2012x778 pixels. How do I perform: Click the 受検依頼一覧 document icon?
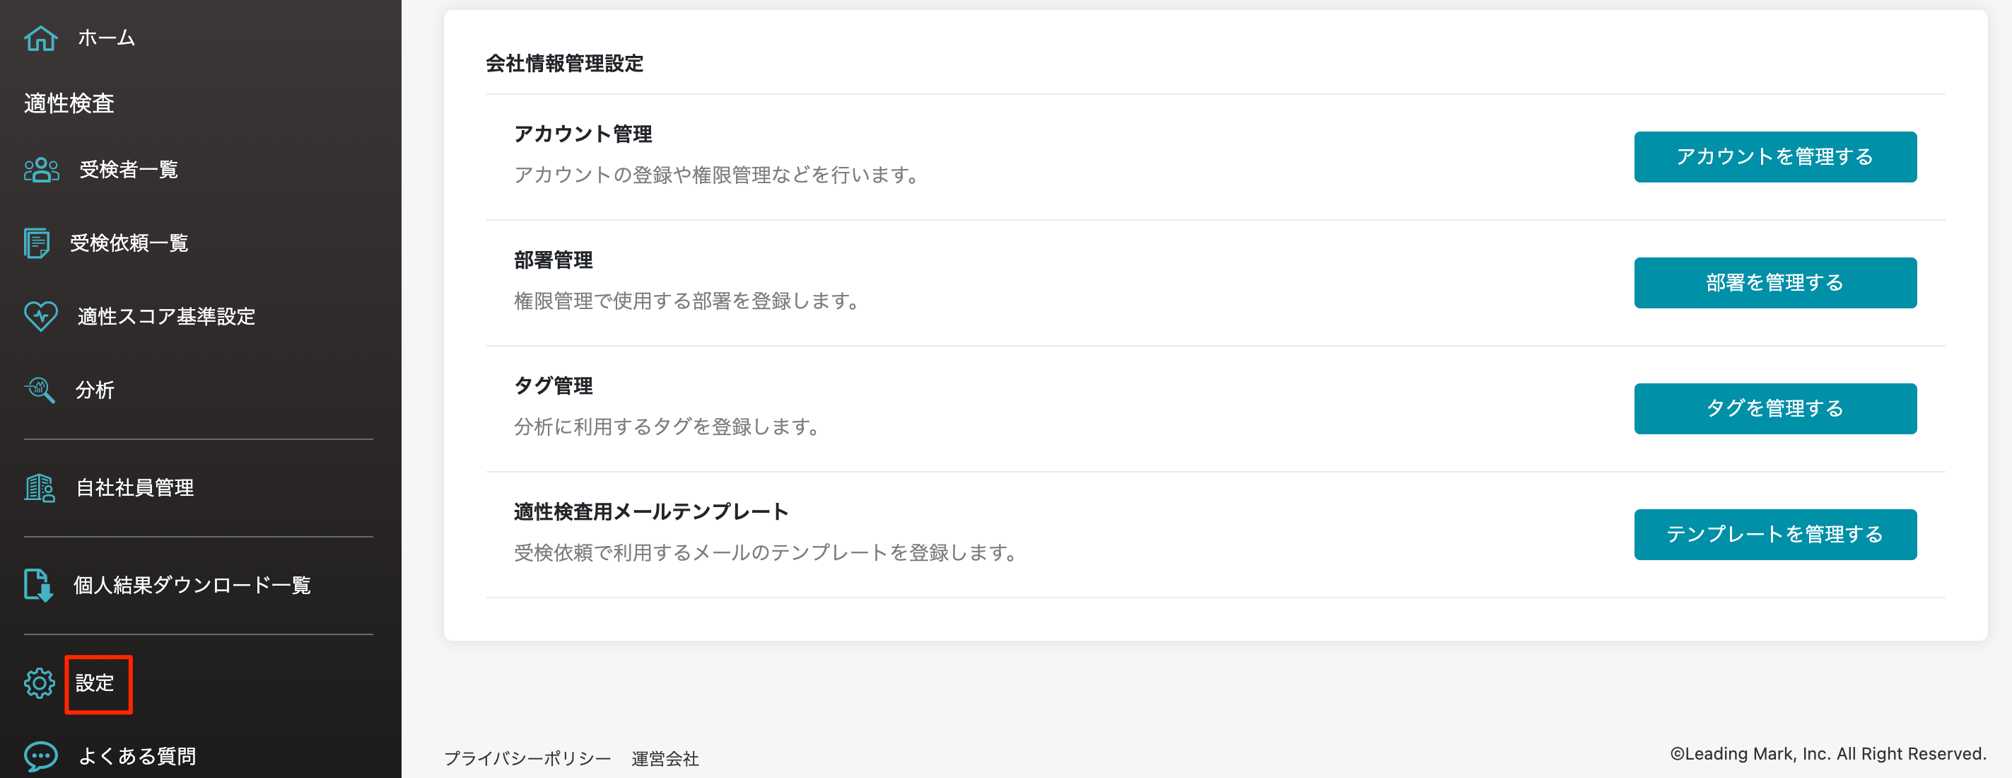[x=37, y=243]
